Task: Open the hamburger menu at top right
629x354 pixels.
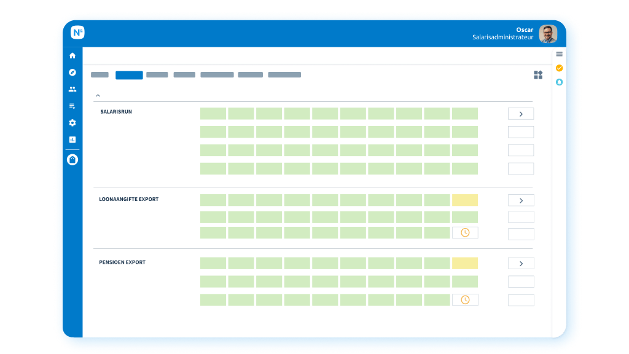Action: click(x=558, y=52)
